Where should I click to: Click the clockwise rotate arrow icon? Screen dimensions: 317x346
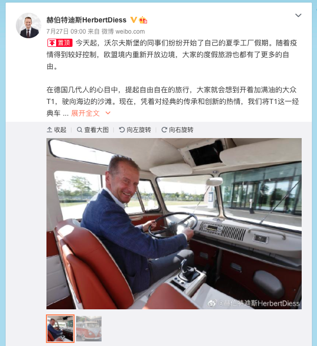click(164, 130)
